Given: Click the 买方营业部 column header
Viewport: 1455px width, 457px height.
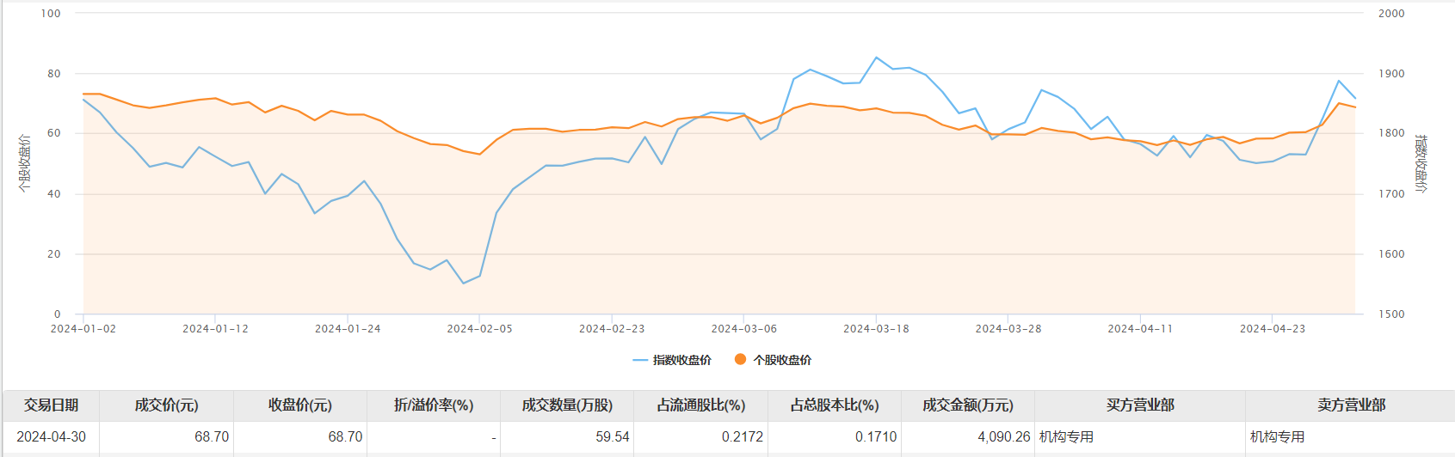Looking at the screenshot, I should point(1140,405).
